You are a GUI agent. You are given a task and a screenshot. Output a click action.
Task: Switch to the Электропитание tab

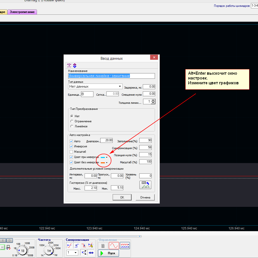tap(22, 12)
